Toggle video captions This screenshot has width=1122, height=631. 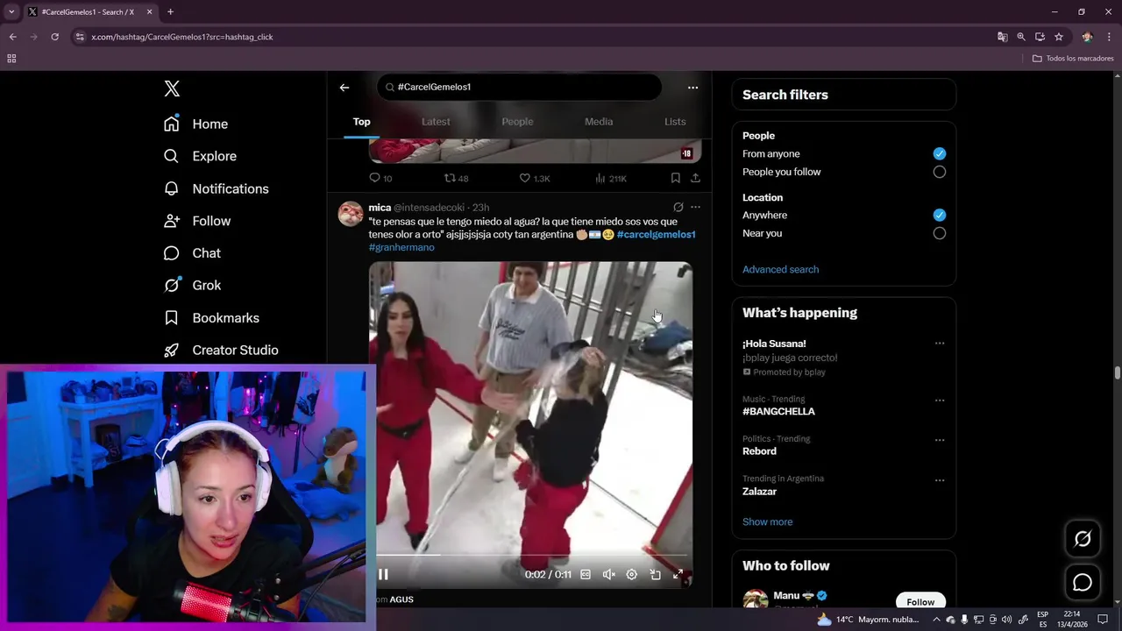[x=586, y=575]
